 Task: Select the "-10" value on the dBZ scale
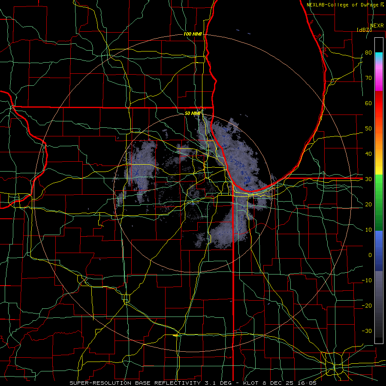pyautogui.click(x=367, y=280)
